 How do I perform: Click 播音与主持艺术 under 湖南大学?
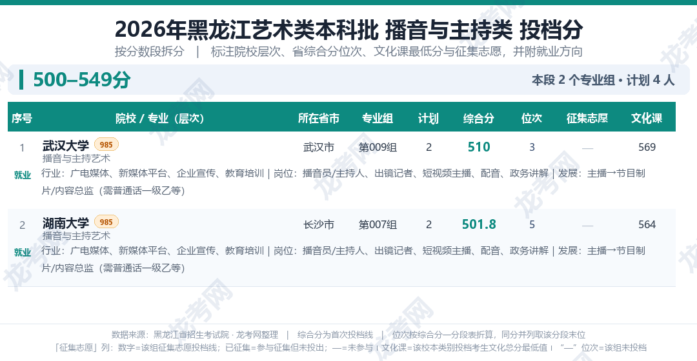76,236
